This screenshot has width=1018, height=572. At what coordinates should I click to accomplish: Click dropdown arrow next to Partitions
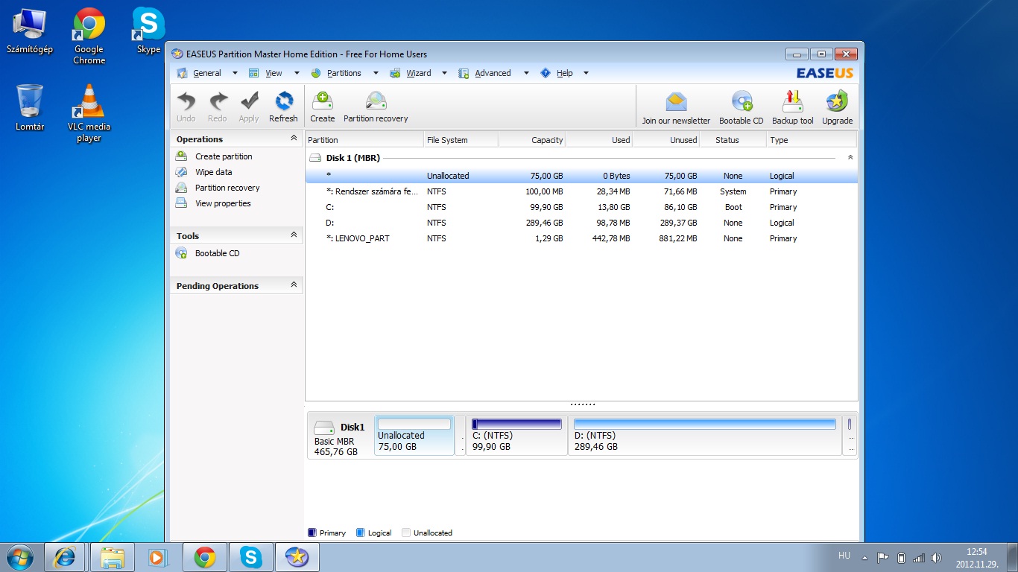[376, 73]
